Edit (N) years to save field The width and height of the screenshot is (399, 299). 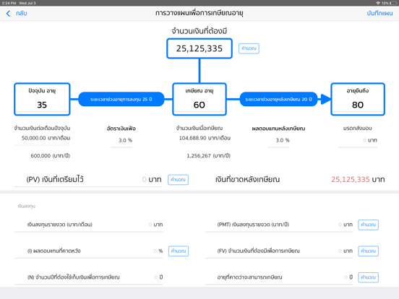click(x=89, y=277)
